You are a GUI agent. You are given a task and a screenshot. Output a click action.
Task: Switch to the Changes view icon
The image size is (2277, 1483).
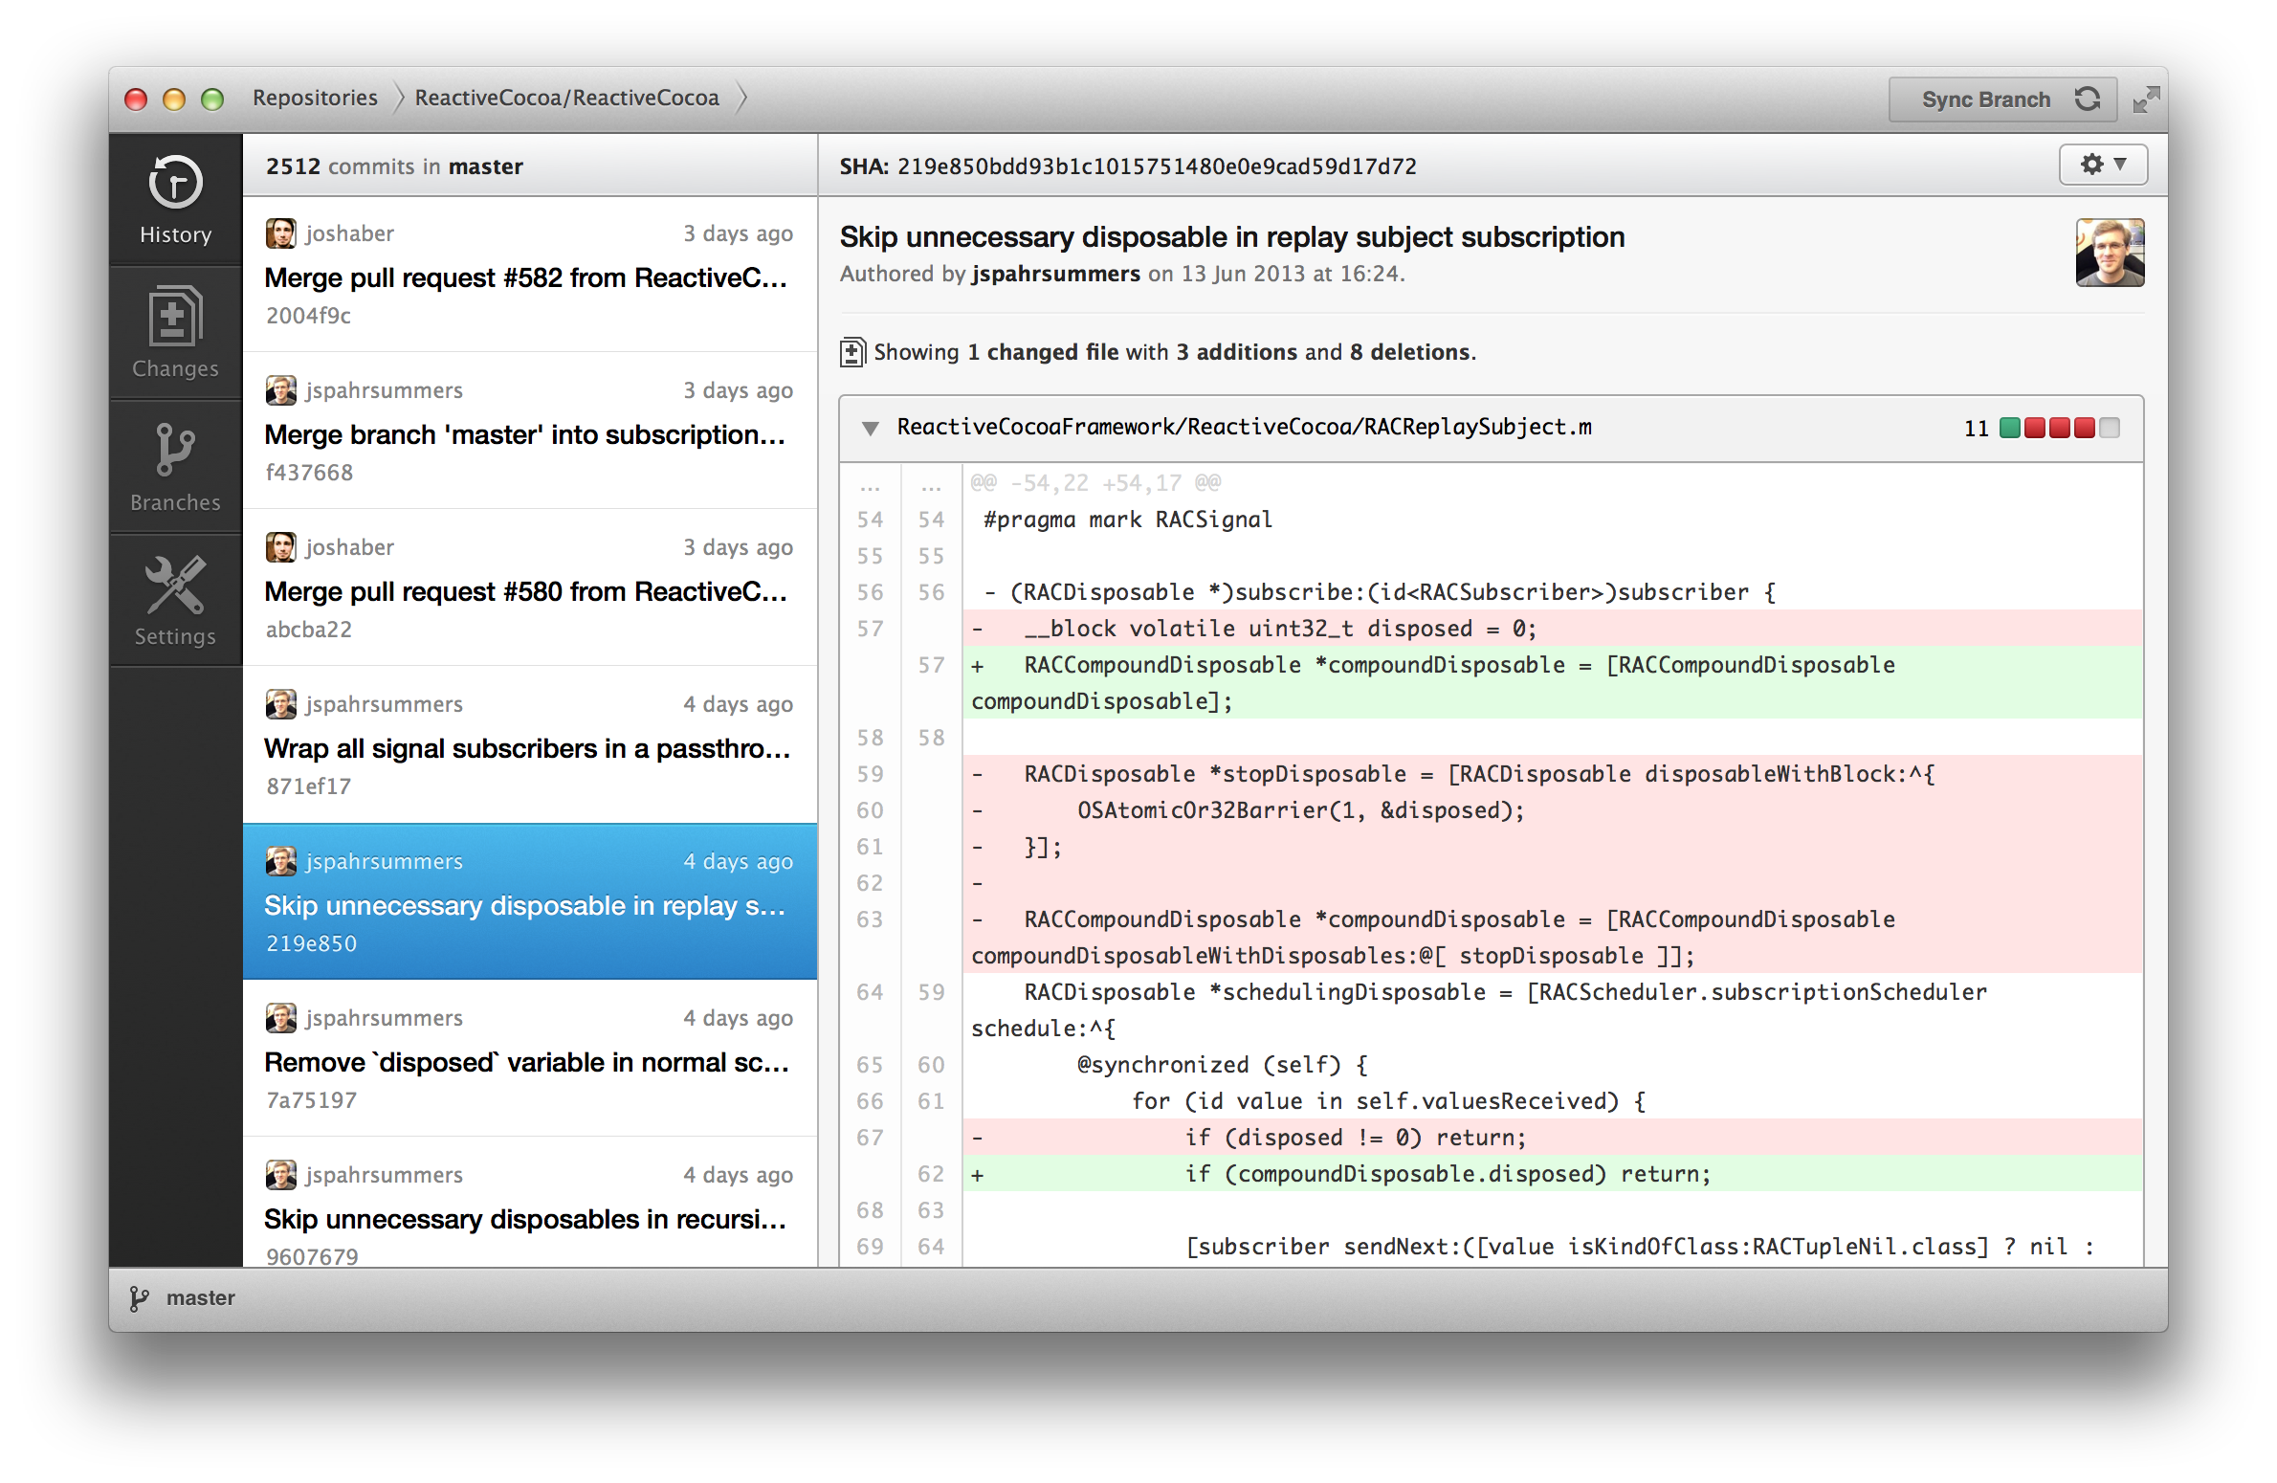pos(175,317)
